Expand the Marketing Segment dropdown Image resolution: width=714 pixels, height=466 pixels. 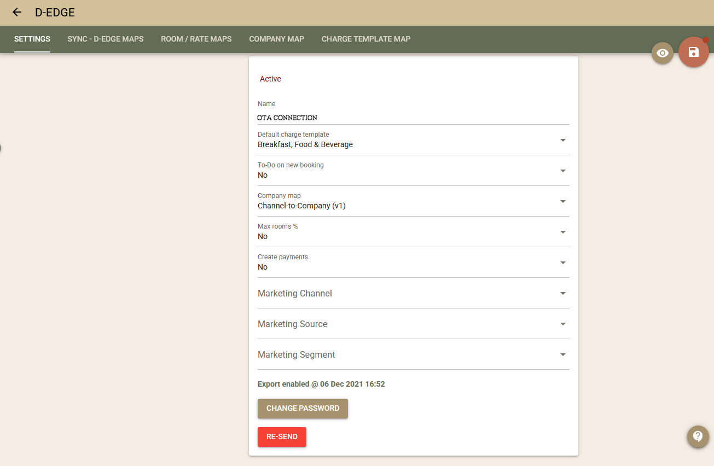pyautogui.click(x=413, y=354)
